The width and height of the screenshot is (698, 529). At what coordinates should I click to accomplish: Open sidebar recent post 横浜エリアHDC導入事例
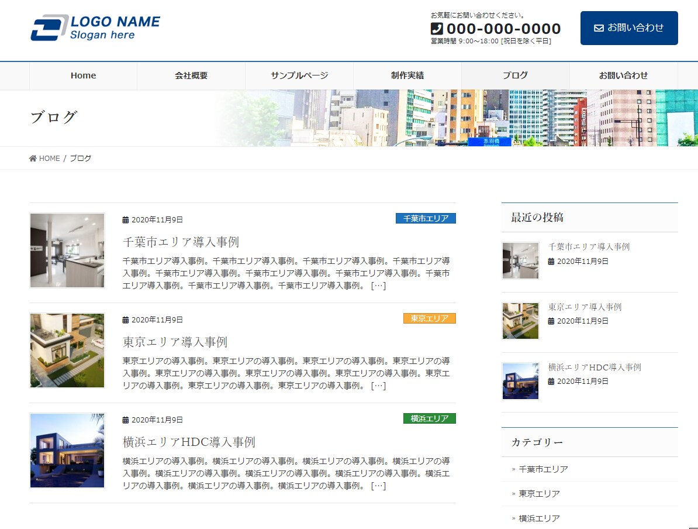pyautogui.click(x=595, y=367)
